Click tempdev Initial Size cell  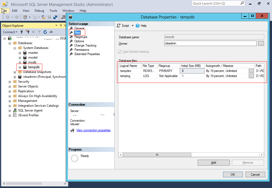pyautogui.click(x=192, y=71)
